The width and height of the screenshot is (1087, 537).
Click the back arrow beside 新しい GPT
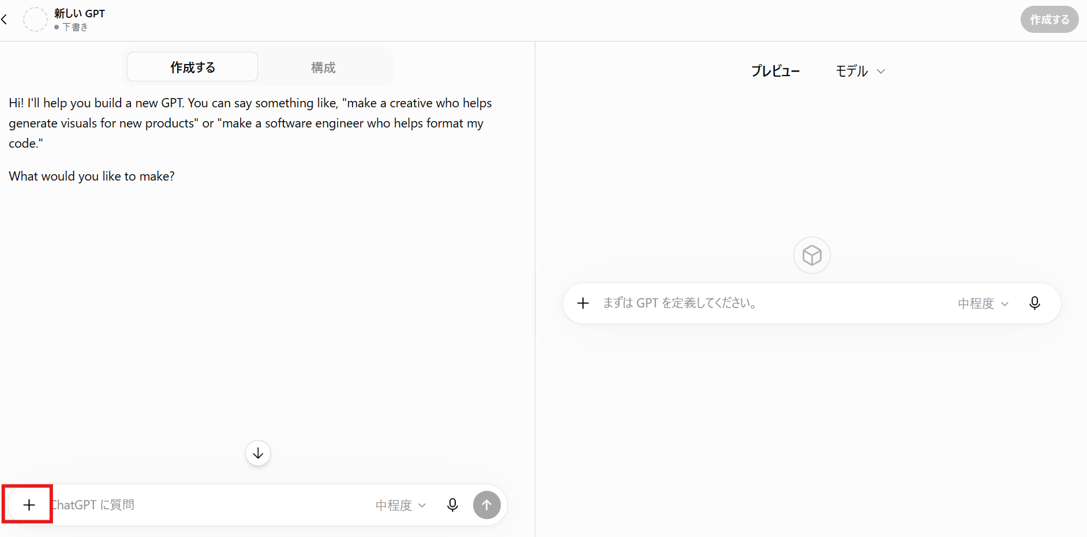[x=5, y=20]
